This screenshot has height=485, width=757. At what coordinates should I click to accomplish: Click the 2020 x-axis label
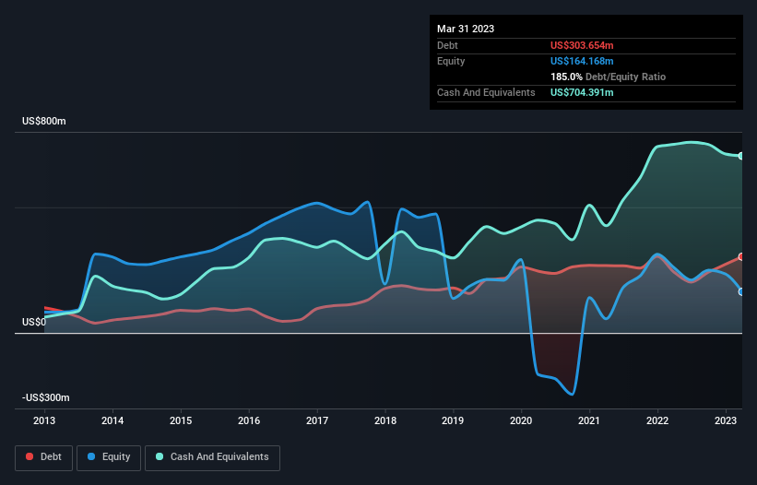point(521,420)
